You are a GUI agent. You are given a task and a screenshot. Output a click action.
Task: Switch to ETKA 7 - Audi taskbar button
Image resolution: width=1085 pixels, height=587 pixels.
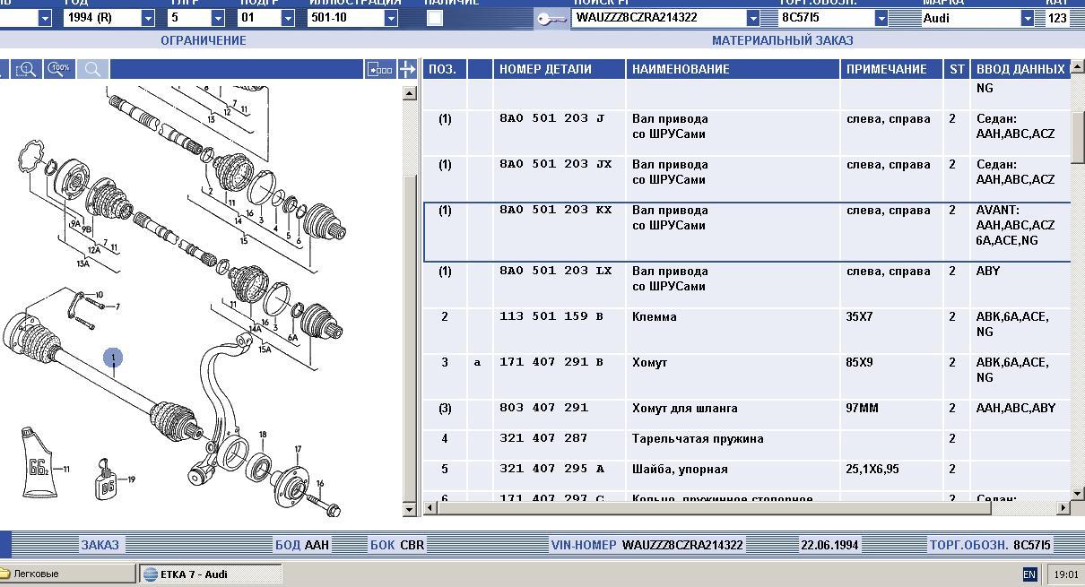point(210,574)
